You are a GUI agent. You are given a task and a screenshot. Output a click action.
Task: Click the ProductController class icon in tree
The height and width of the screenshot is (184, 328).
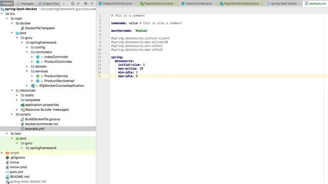(37, 61)
